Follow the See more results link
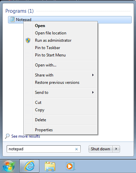 [26, 136]
